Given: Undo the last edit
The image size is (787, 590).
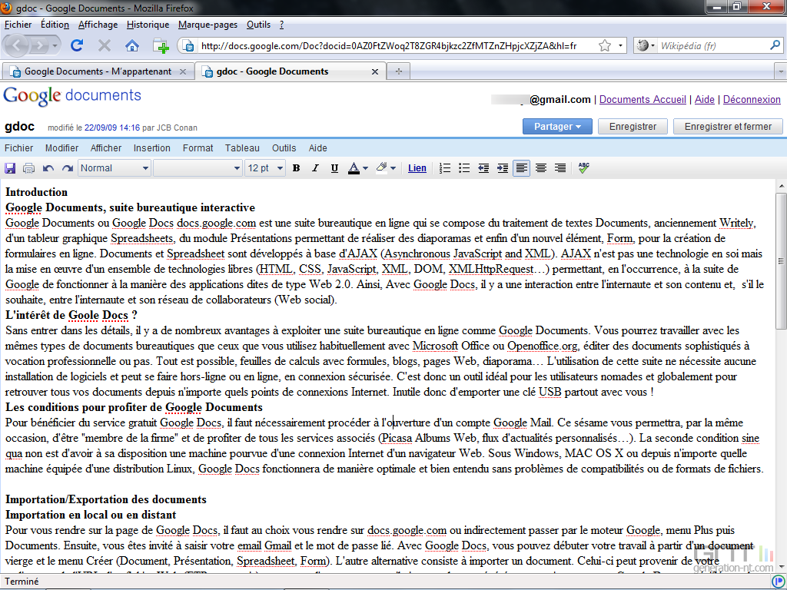Looking at the screenshot, I should click(48, 168).
